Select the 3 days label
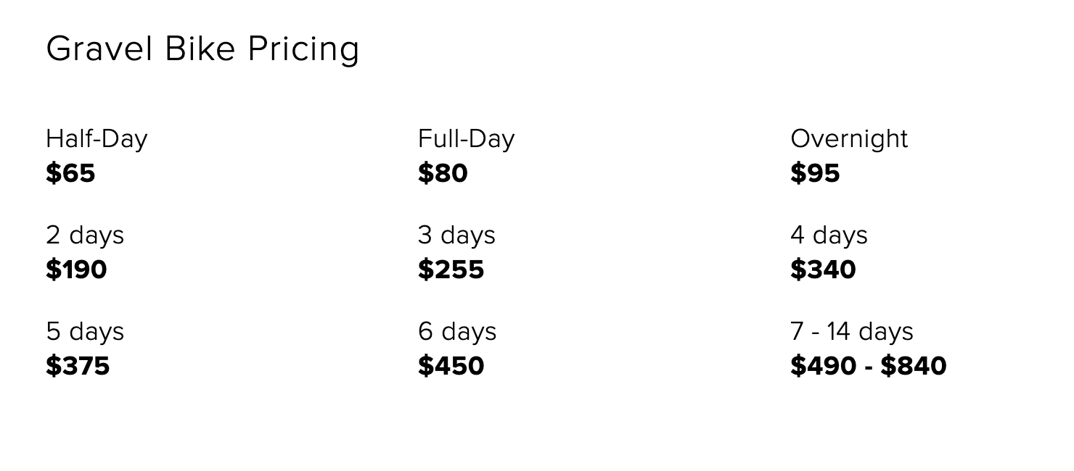 [x=456, y=235]
